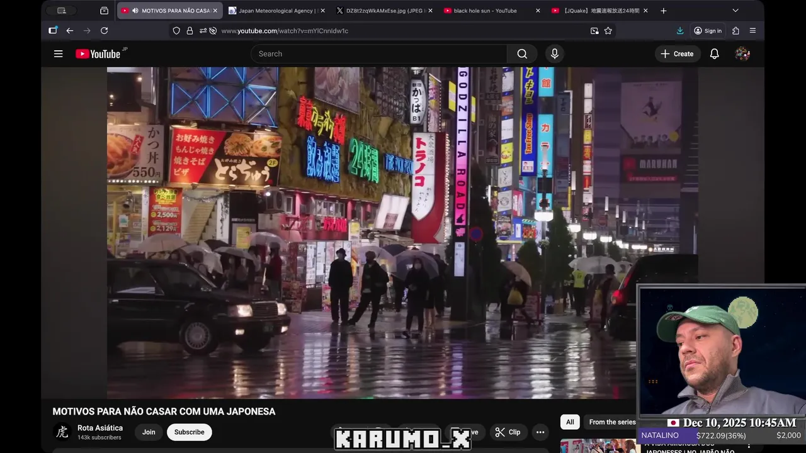Close the DZ8t2zqWkAMxEse.jpg tab
Viewport: 806px width, 453px height.
(430, 11)
